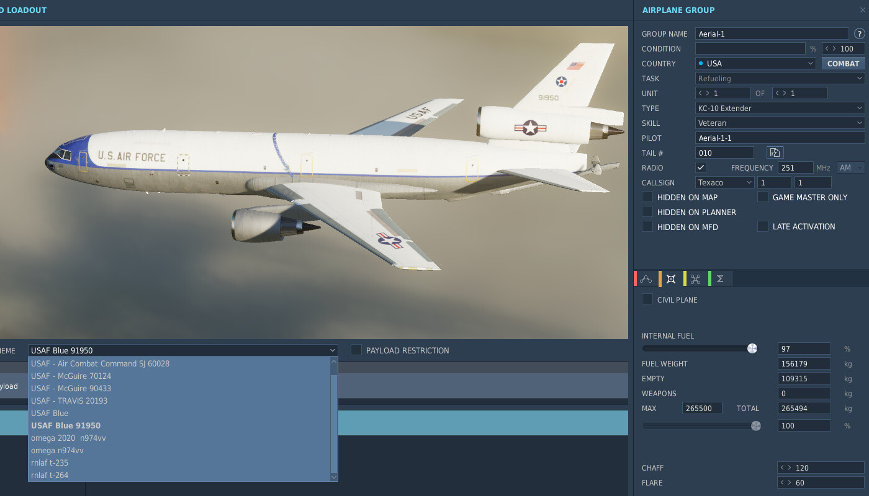Click the Unit number stepper
Viewport: 869px width, 496px height.
coord(723,93)
